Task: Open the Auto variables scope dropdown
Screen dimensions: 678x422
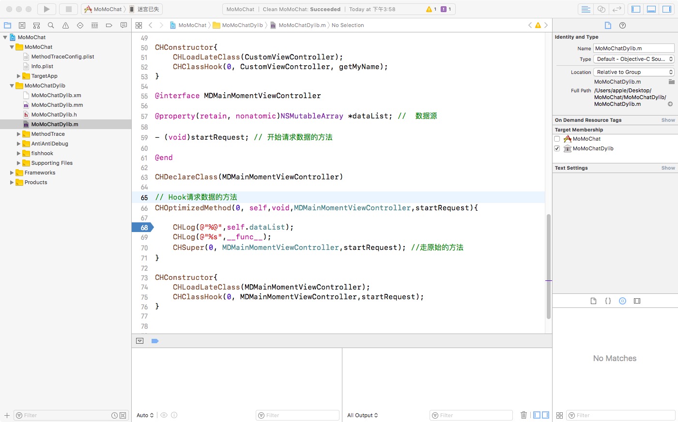Action: click(x=145, y=415)
